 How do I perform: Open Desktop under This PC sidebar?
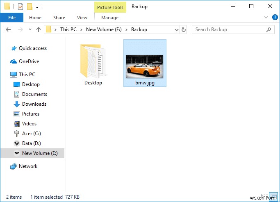click(x=31, y=84)
